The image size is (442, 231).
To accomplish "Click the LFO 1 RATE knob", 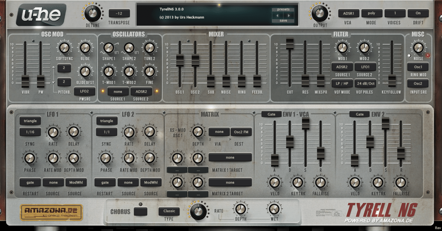I will coord(52,132).
